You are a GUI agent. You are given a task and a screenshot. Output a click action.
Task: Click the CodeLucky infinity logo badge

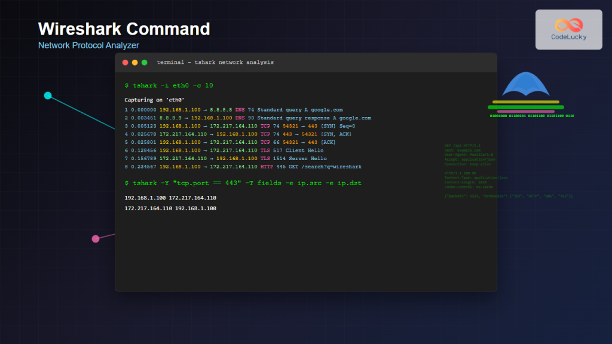pos(568,29)
